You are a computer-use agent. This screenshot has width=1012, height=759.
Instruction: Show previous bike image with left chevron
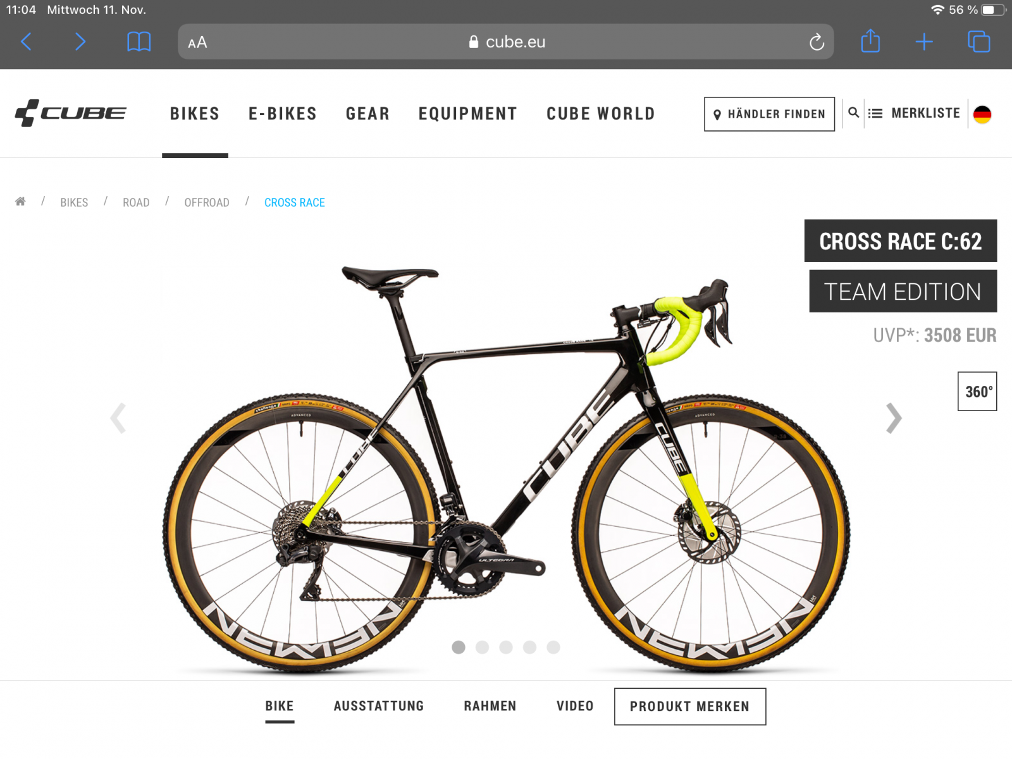pos(118,417)
